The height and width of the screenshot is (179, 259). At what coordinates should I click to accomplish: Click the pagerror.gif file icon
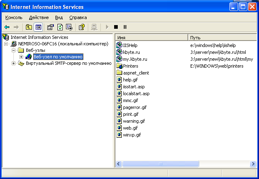(119, 107)
